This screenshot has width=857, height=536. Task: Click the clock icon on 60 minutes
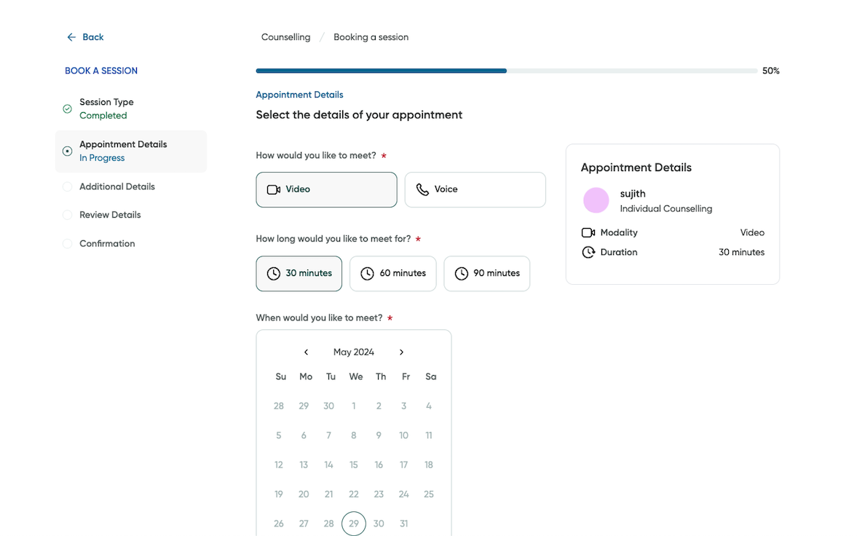367,274
